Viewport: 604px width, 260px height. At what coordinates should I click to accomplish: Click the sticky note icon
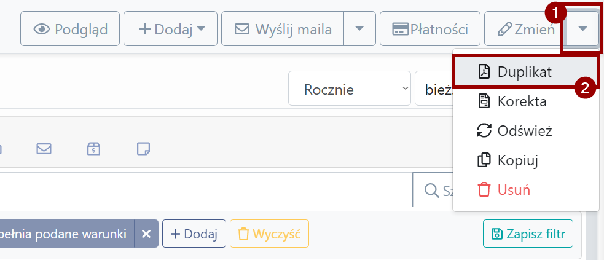pos(144,149)
